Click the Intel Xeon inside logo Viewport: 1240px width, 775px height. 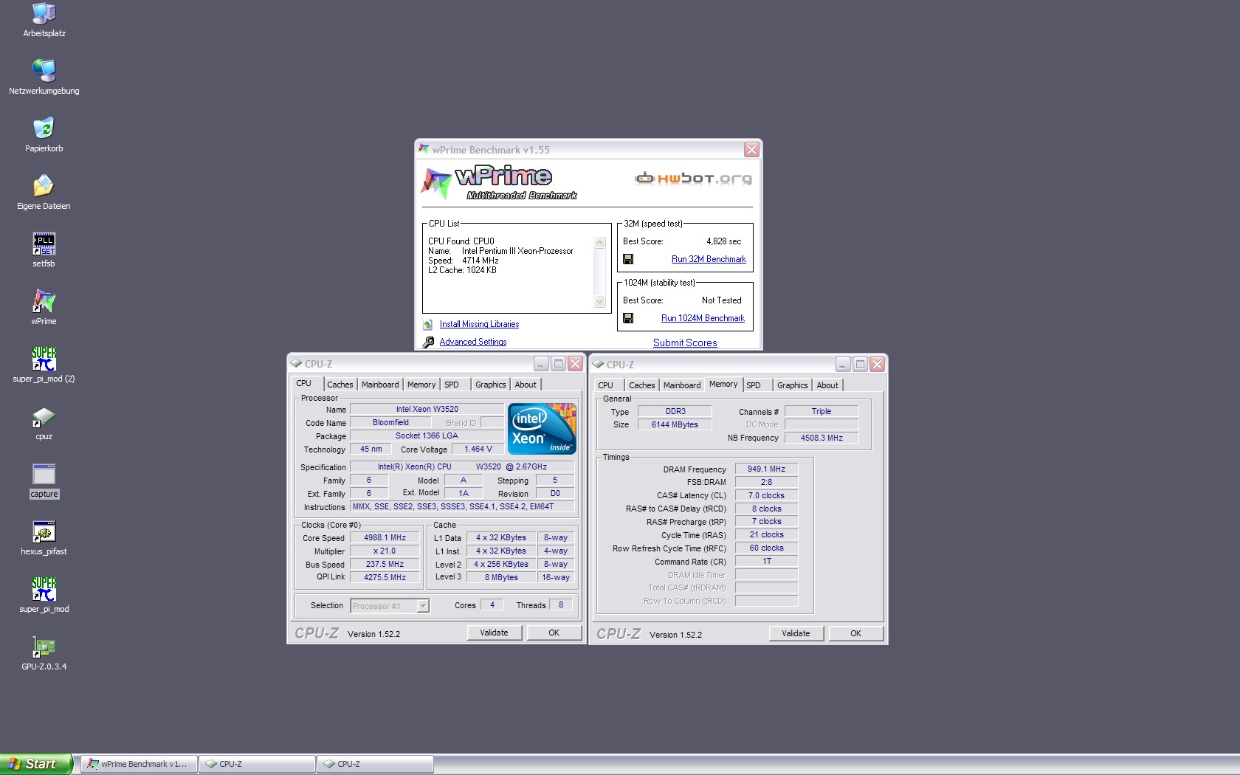542,429
